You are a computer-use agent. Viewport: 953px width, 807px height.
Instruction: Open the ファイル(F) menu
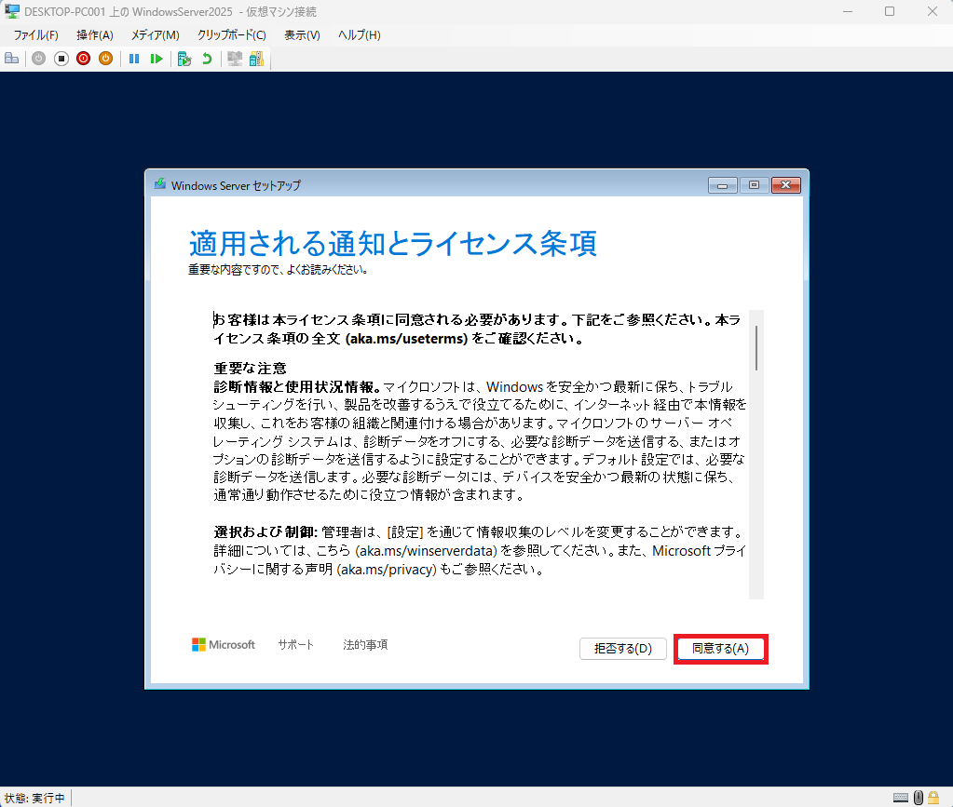[x=35, y=35]
